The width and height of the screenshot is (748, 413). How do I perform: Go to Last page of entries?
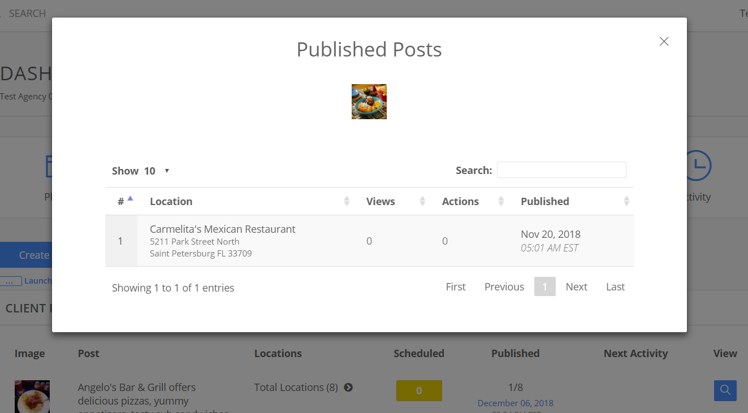click(x=615, y=286)
